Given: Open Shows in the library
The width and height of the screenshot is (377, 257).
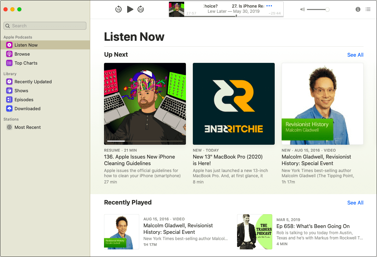Looking at the screenshot, I should coord(45,91).
